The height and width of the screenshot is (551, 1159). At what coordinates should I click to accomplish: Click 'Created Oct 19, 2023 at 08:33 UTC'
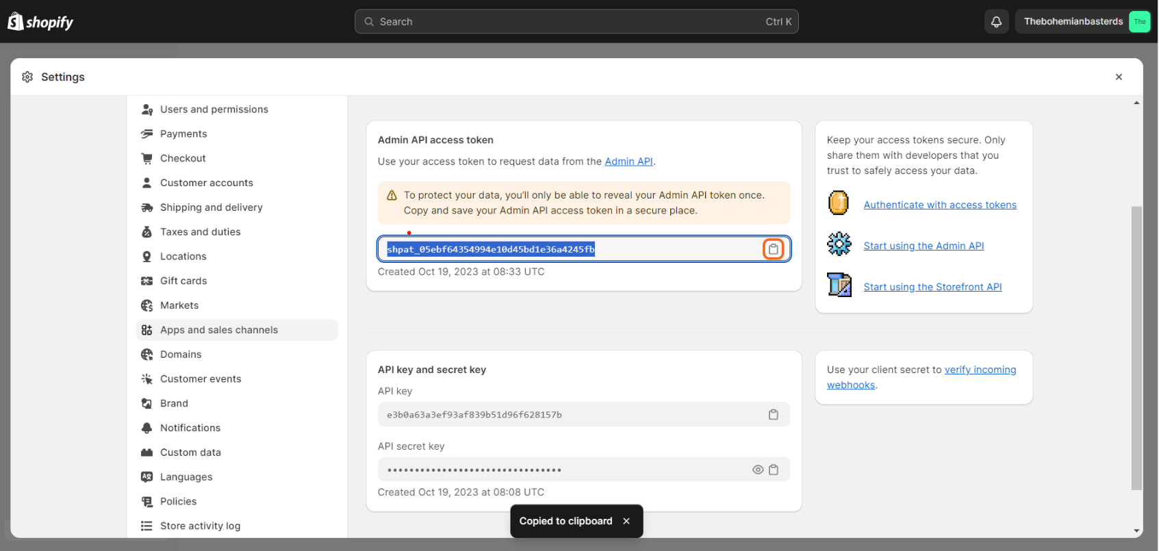click(461, 272)
